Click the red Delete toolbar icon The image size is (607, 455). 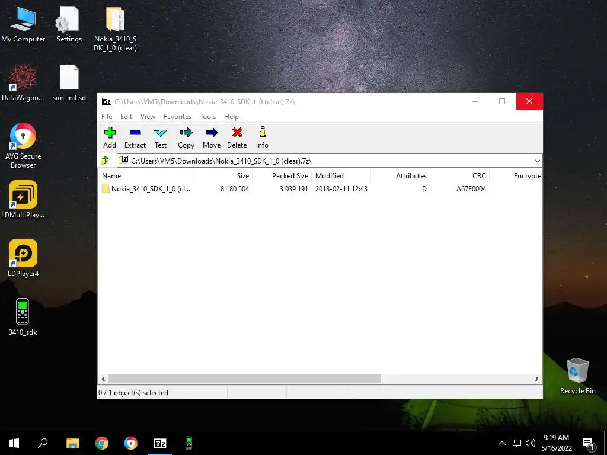tap(237, 137)
